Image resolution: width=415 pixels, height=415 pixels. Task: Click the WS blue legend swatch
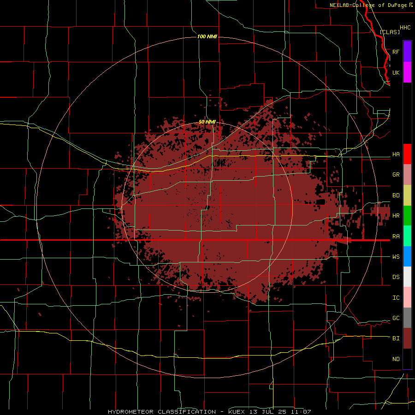[x=407, y=256]
